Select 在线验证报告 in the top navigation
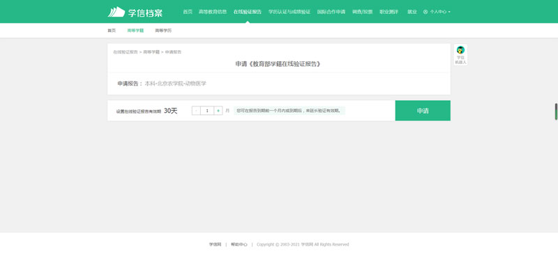Image resolution: width=558 pixels, height=256 pixels. pyautogui.click(x=248, y=12)
